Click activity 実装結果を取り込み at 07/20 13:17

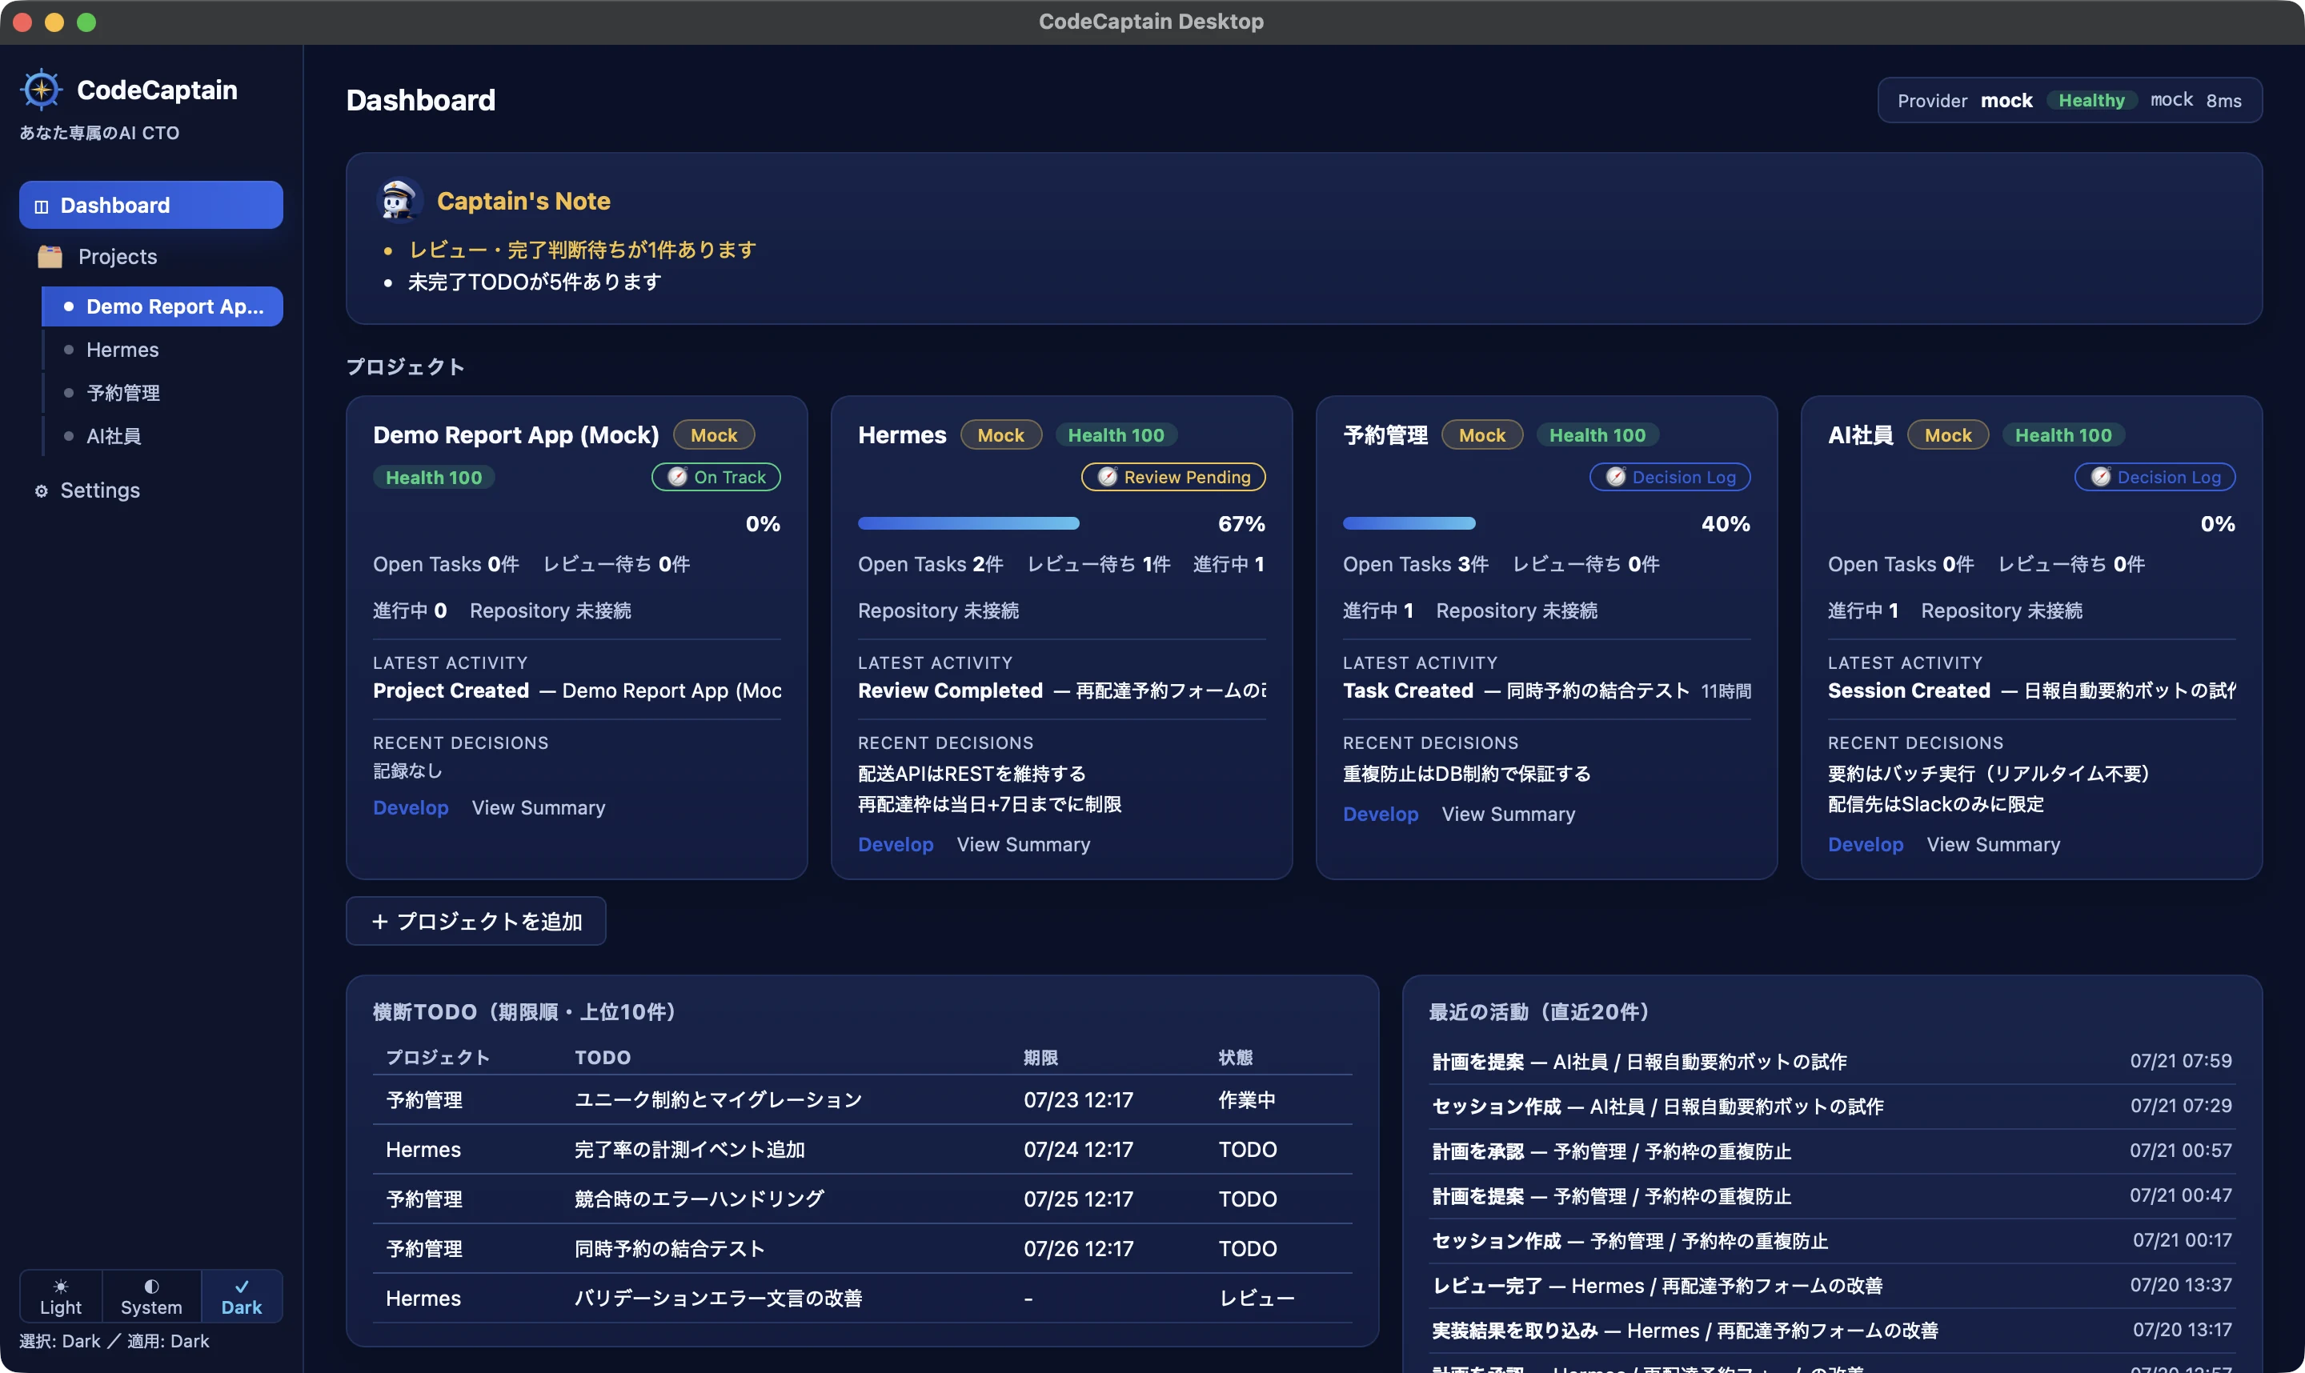(x=1831, y=1331)
